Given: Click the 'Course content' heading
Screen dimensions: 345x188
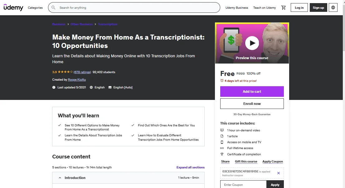Looking at the screenshot, I should (x=71, y=157).
